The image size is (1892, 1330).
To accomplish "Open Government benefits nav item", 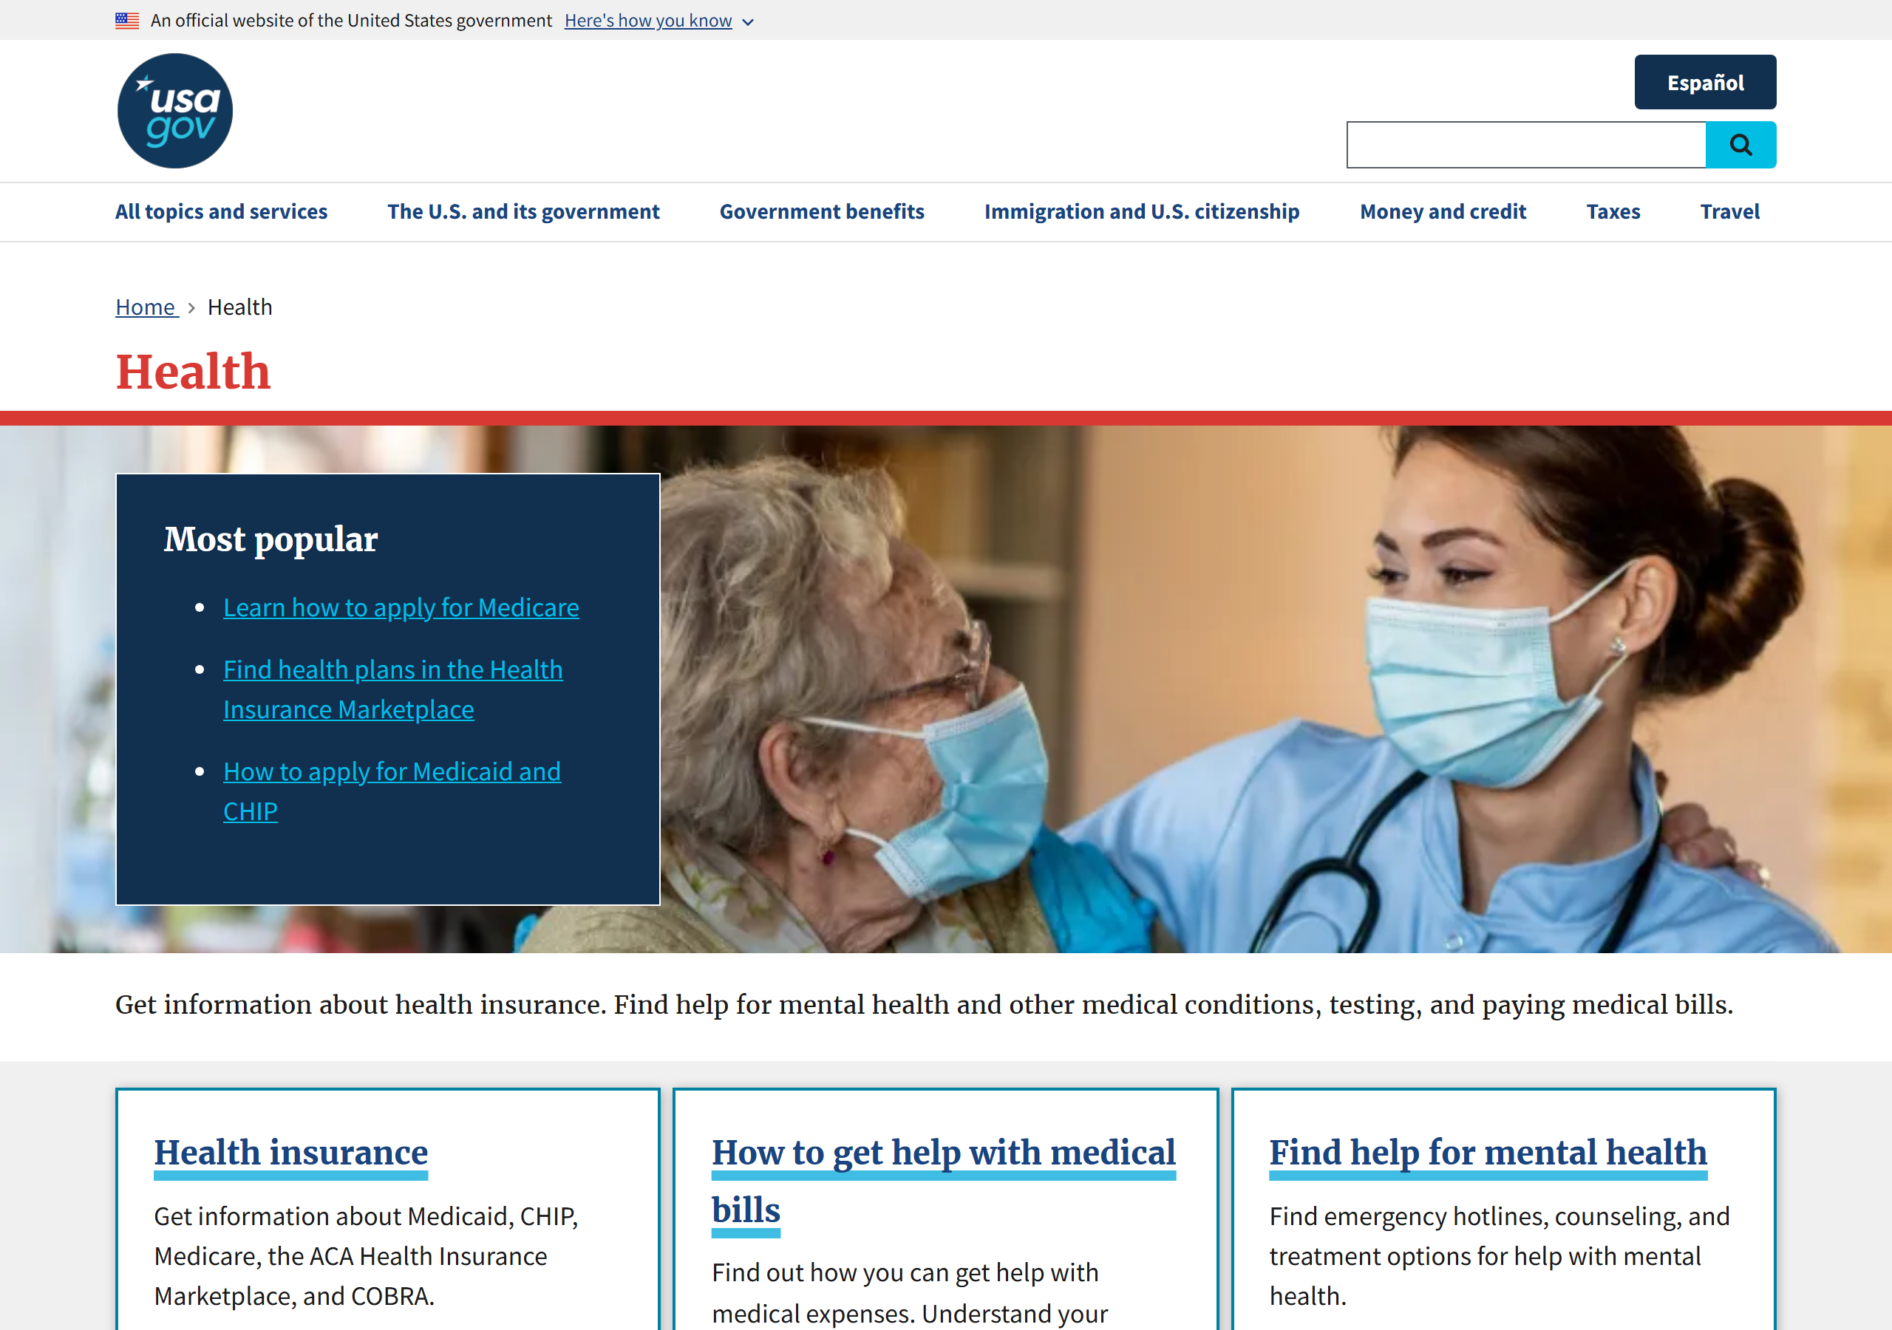I will (822, 212).
